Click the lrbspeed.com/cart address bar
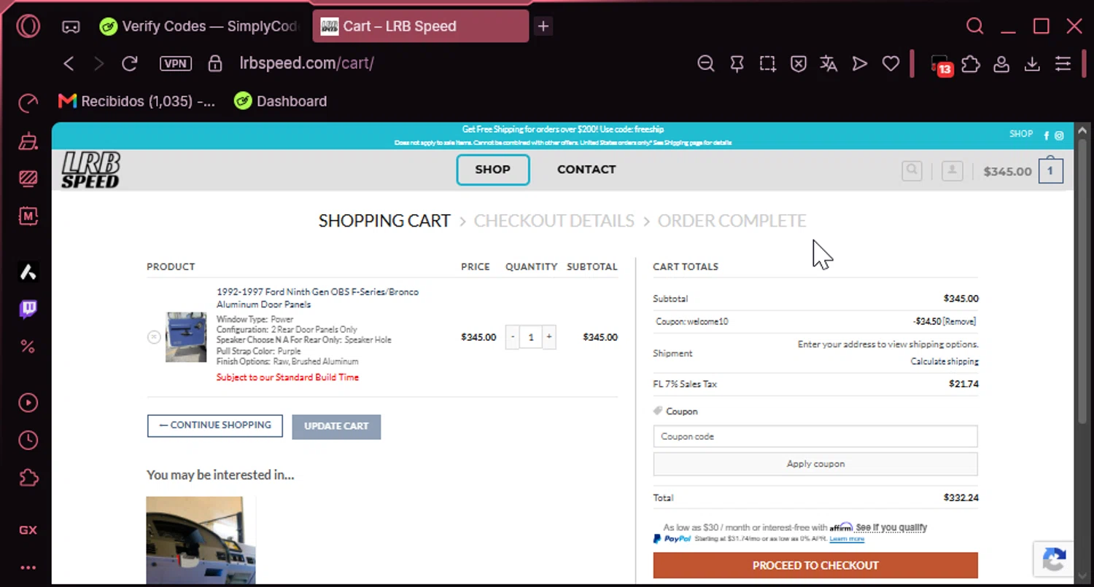The height and width of the screenshot is (587, 1094). click(x=307, y=63)
